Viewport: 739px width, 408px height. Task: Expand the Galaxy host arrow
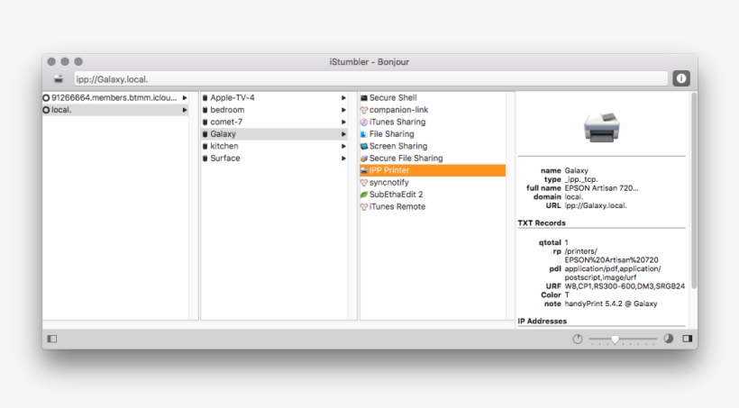coord(343,134)
